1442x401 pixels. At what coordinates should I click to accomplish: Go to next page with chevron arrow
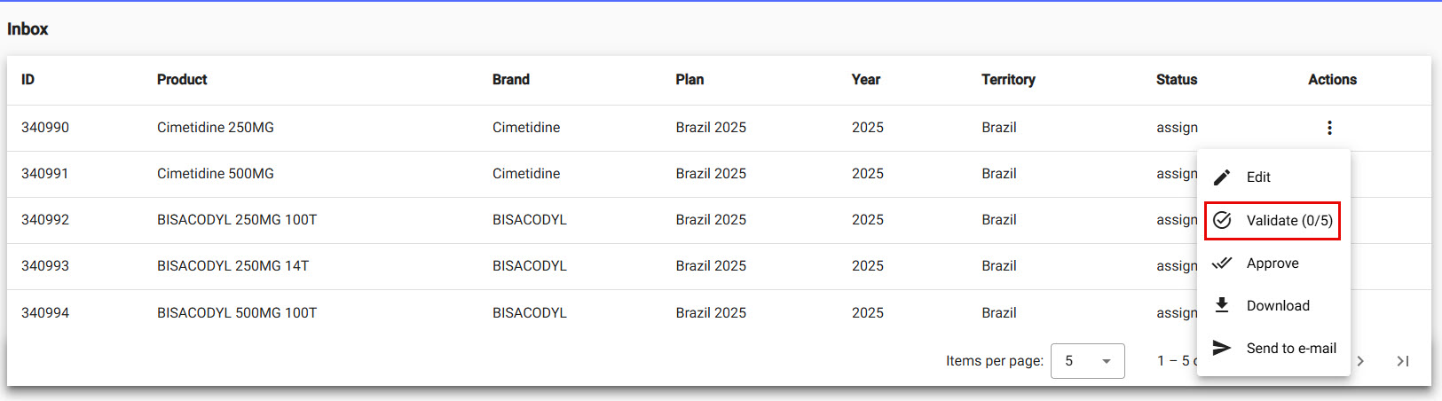(x=1360, y=361)
